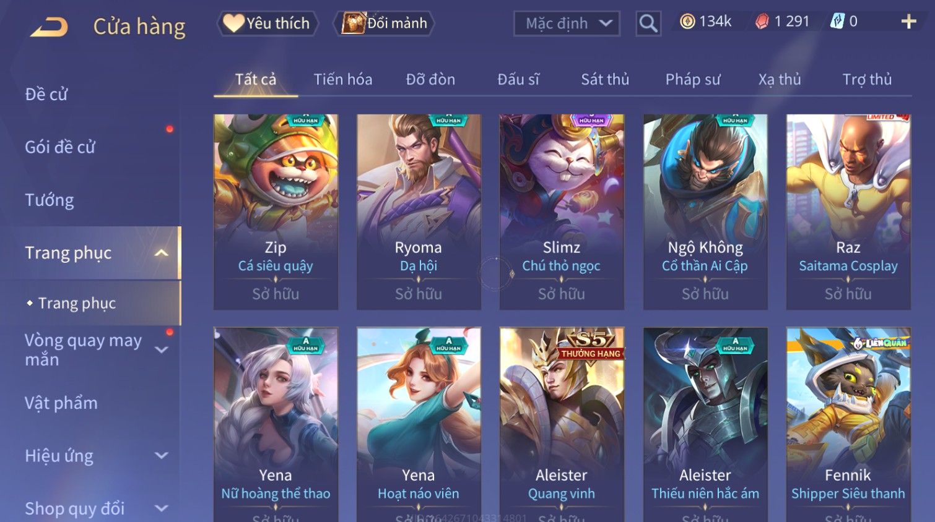935x522 pixels.
Task: Open the Tướng sidebar menu
Action: [50, 200]
